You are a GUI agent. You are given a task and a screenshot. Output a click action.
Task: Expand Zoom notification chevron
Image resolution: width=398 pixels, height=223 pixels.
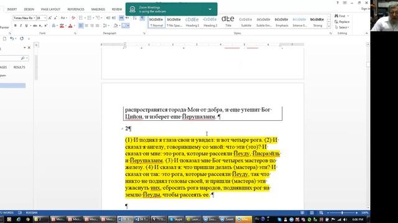coord(210,9)
